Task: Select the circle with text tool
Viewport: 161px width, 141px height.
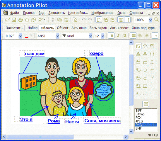Action: pos(138,70)
